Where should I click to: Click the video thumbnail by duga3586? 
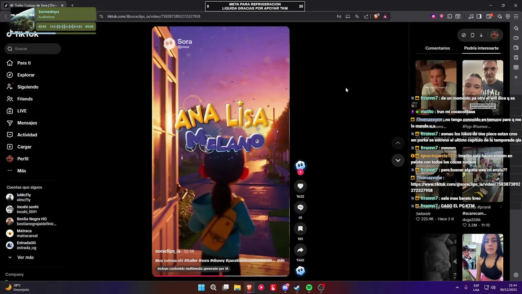[x=483, y=174]
